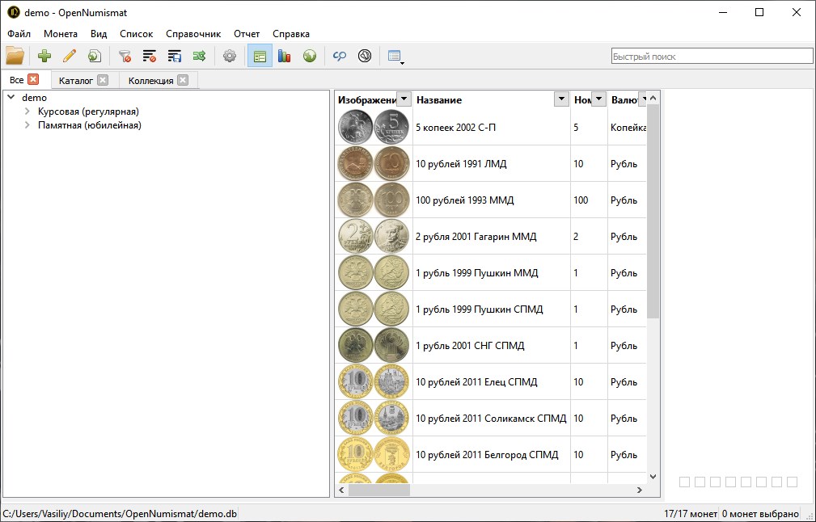Open the map view with the globe icon
Image resolution: width=816 pixels, height=522 pixels.
pyautogui.click(x=307, y=56)
